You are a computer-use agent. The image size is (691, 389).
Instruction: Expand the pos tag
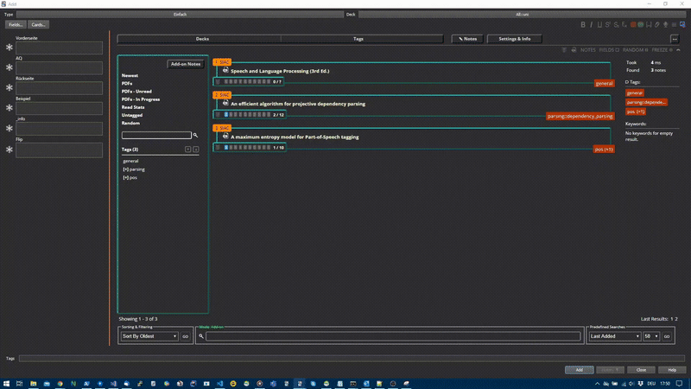click(126, 178)
